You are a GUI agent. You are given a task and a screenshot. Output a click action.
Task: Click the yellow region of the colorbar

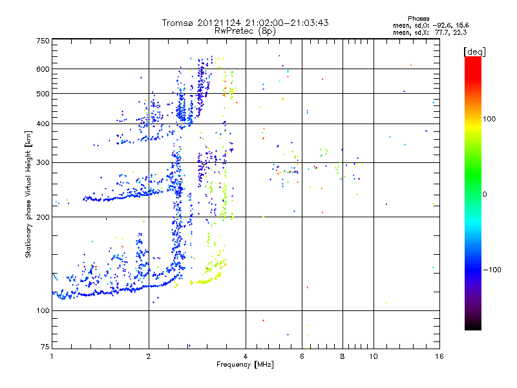[473, 127]
